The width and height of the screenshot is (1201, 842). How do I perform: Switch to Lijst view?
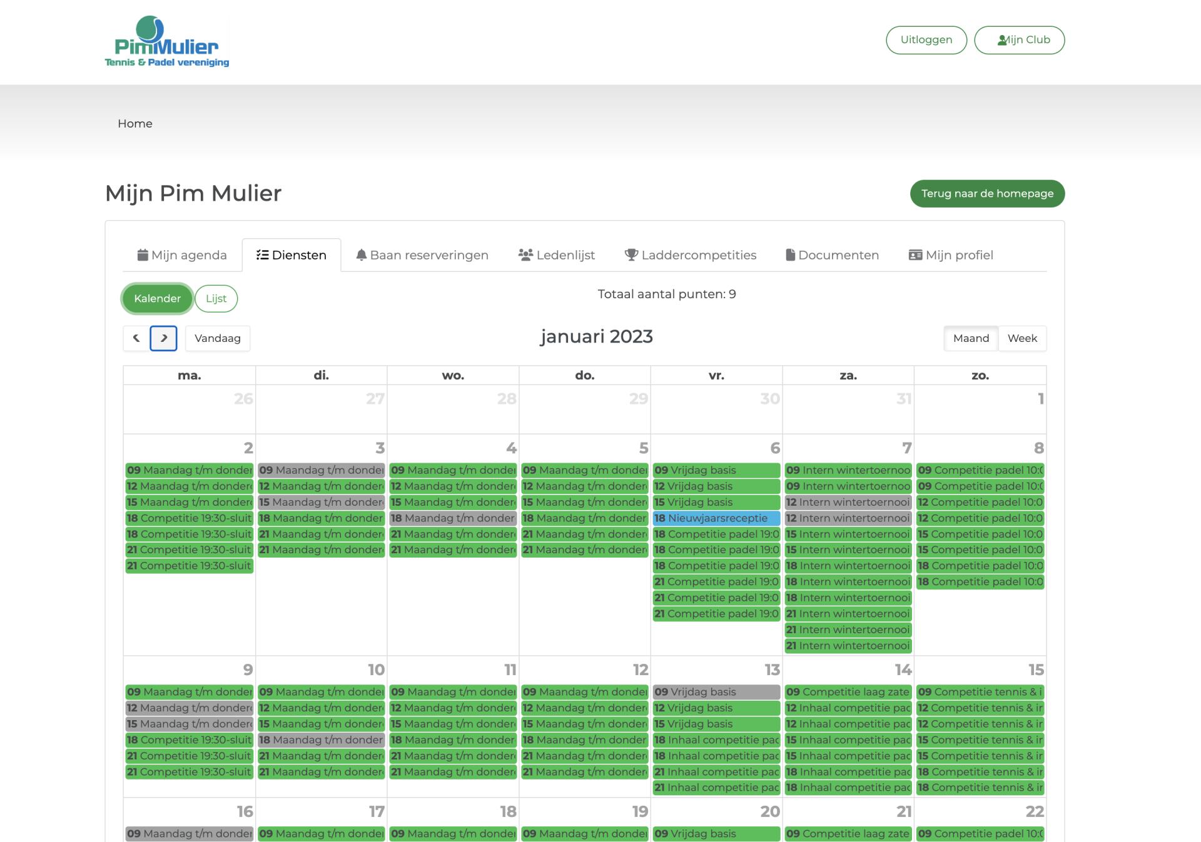pyautogui.click(x=216, y=299)
